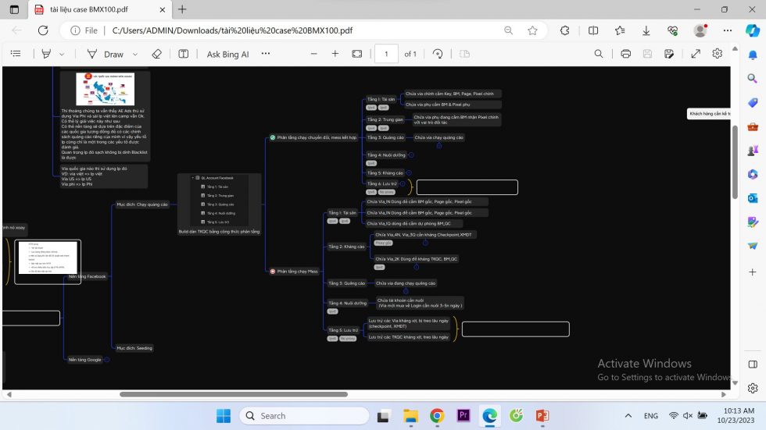Expand the Draw options dropdown arrow
The height and width of the screenshot is (430, 766).
pyautogui.click(x=135, y=54)
